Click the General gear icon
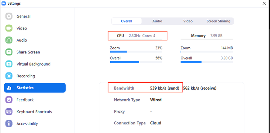 (9, 16)
